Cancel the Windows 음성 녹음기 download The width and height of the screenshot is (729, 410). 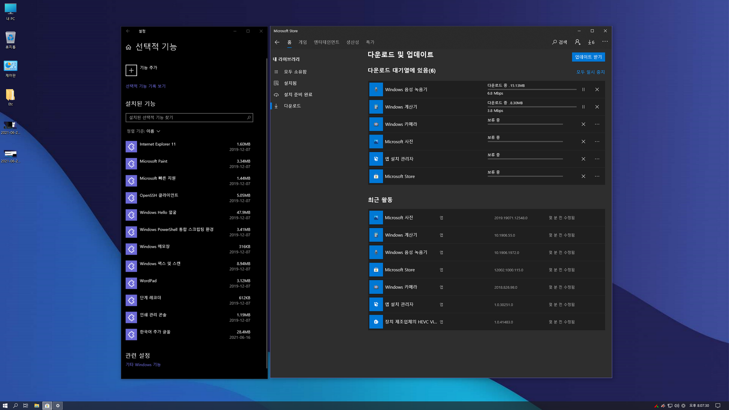click(597, 89)
